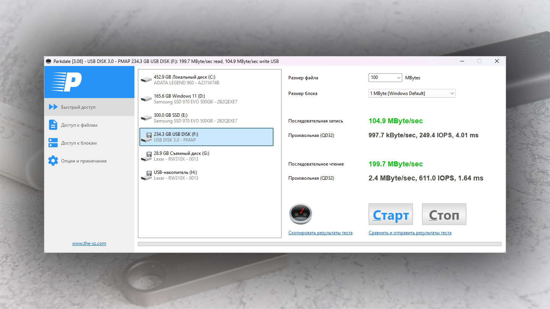Click the Parkdale app icon in title bar
The width and height of the screenshot is (550, 309).
coord(49,61)
